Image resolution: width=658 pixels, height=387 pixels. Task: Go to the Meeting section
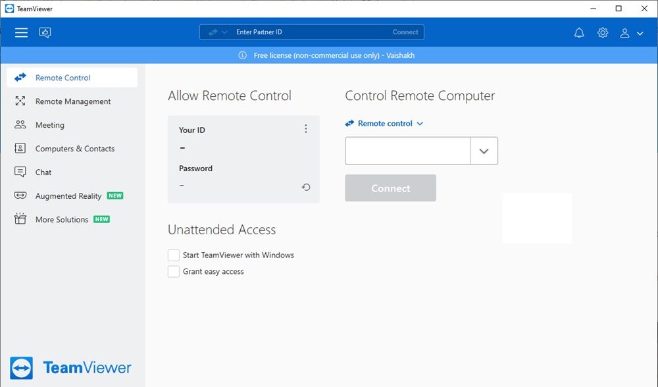[72, 125]
